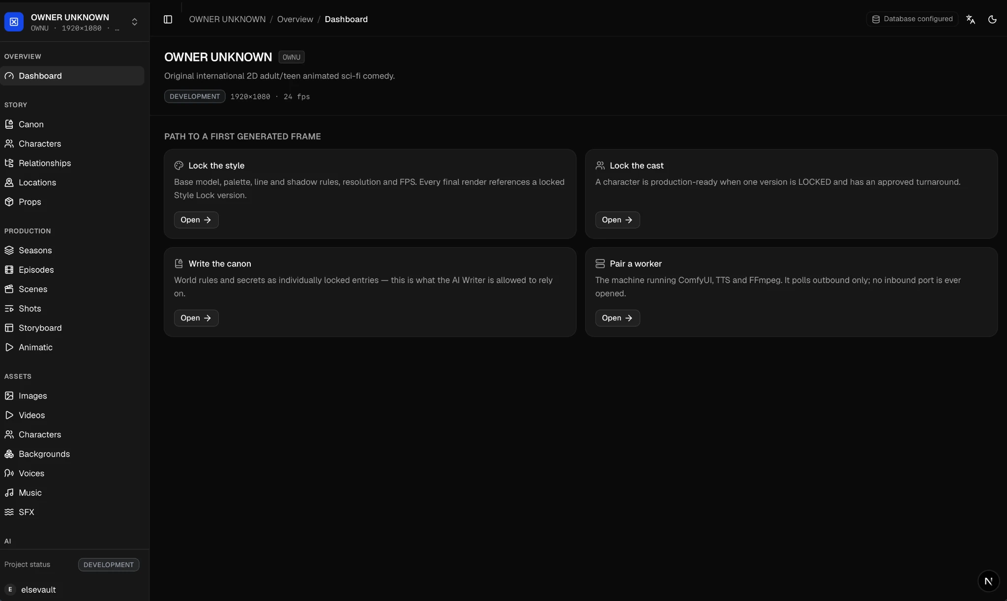Click the palette icon on Lock the style

178,166
